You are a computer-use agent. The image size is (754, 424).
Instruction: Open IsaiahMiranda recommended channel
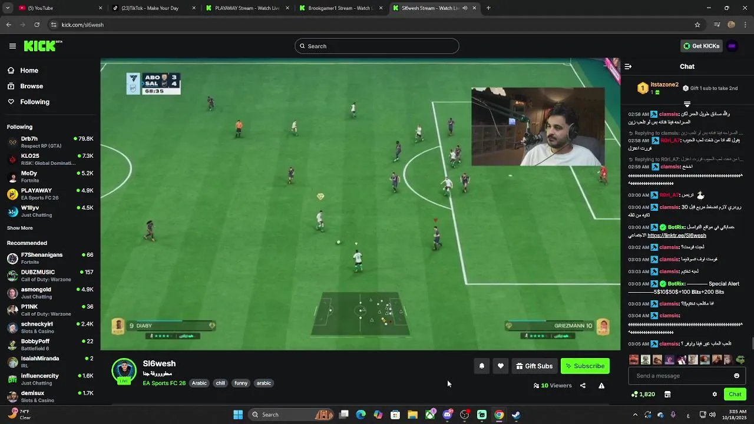(50, 362)
